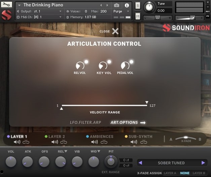The width and height of the screenshot is (211, 177).
Task: Select the AMBIENCES tab
Action: pos(102,137)
